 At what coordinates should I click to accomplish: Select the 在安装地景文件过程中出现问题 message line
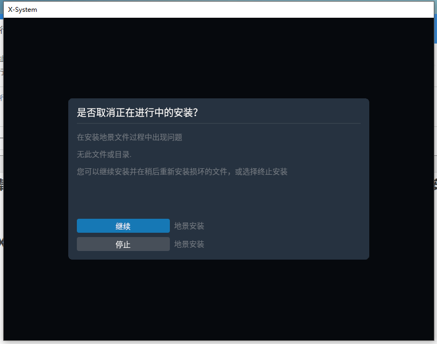(130, 137)
